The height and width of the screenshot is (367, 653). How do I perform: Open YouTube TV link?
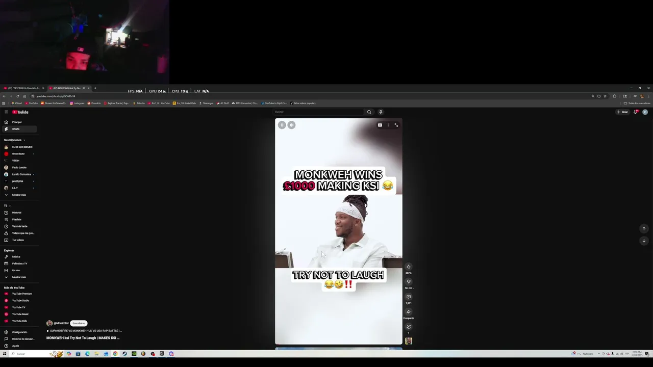[18, 307]
